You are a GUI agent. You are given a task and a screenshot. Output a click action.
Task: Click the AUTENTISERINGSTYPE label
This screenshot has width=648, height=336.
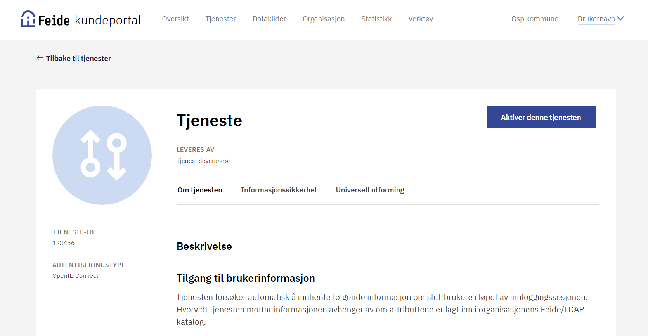pyautogui.click(x=89, y=265)
